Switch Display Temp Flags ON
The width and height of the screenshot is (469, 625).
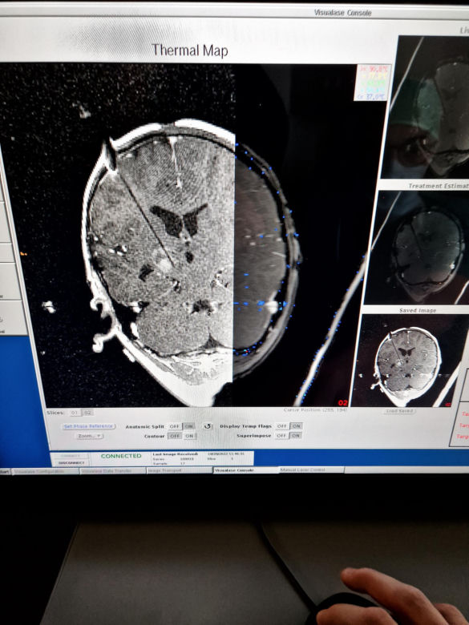pos(296,426)
